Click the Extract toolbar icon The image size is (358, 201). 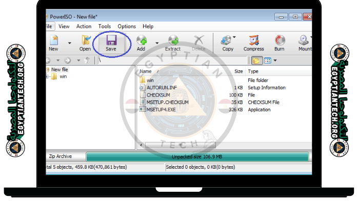(173, 43)
